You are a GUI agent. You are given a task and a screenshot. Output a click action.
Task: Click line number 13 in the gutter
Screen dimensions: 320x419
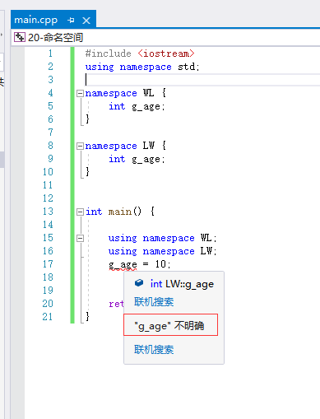click(x=48, y=212)
